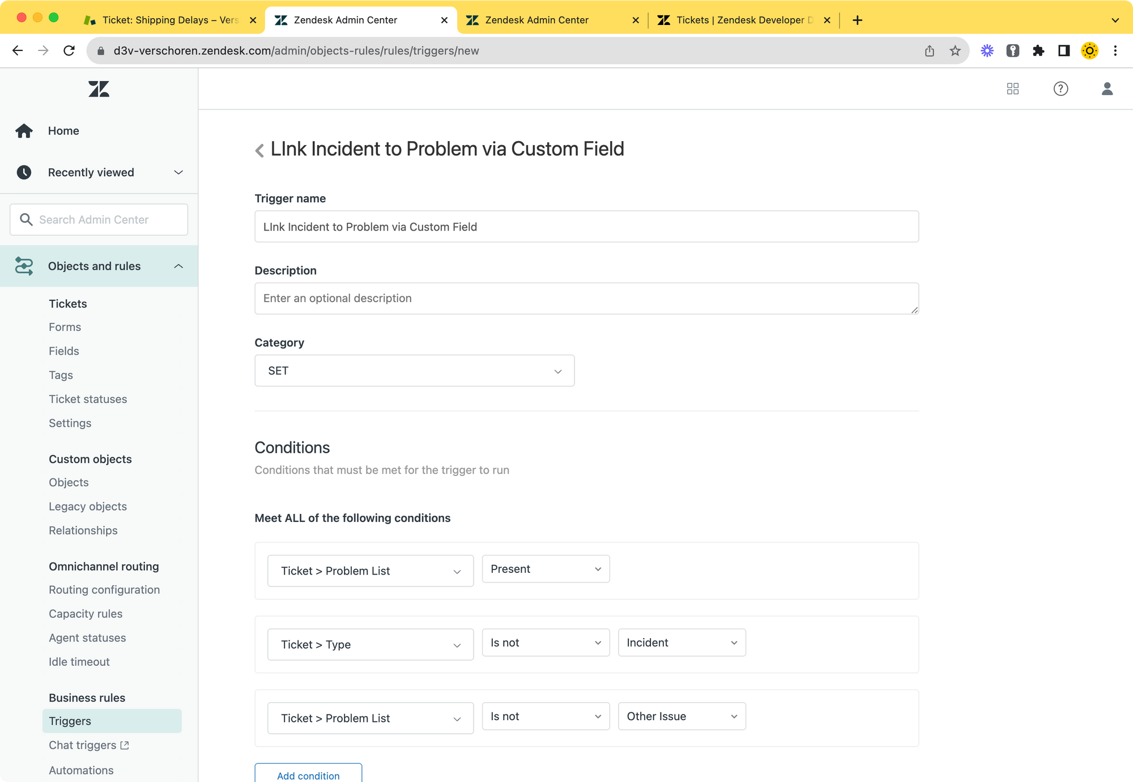Click the help question mark icon
Viewport: 1133px width, 782px height.
point(1060,89)
